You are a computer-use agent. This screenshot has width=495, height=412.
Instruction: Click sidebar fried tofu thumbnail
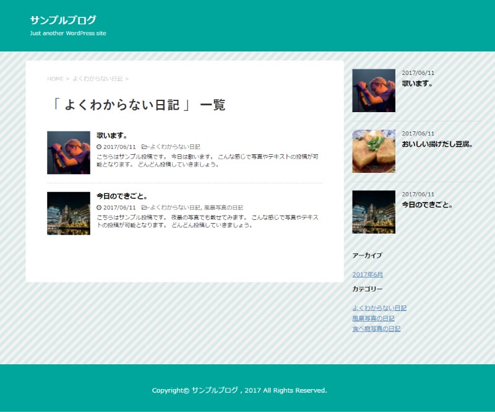pos(374,151)
